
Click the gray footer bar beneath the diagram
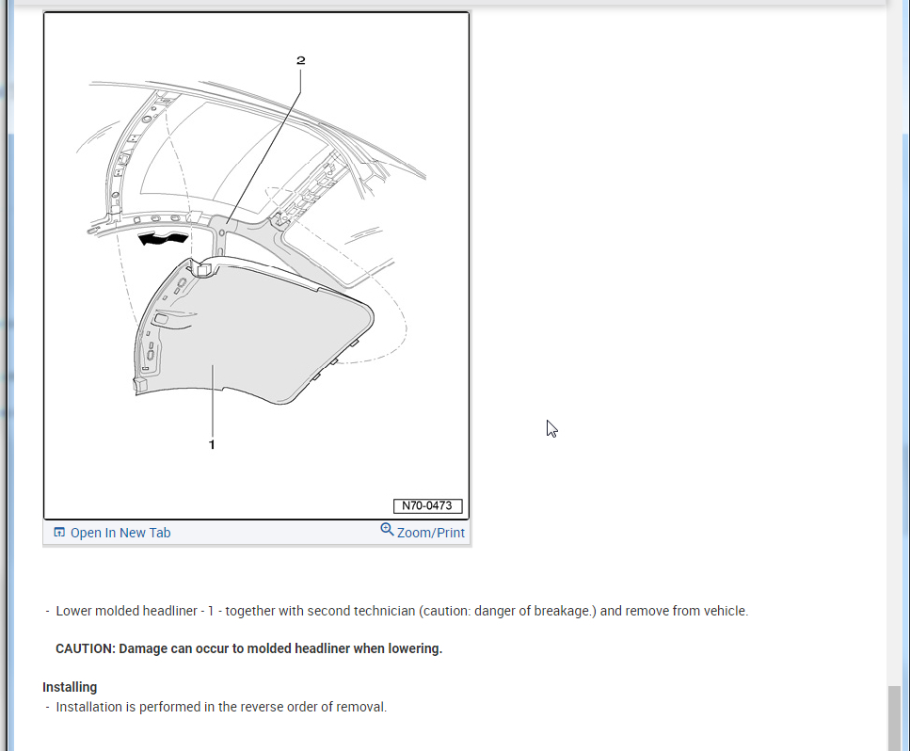[x=257, y=533]
